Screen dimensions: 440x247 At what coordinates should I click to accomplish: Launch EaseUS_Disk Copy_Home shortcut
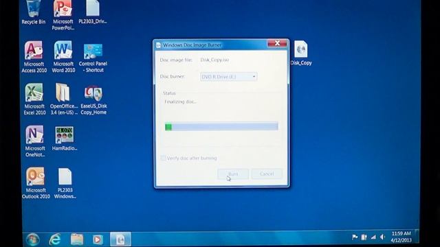(93, 100)
